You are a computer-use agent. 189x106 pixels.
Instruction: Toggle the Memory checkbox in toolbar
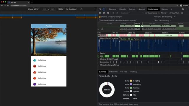coord(159,13)
